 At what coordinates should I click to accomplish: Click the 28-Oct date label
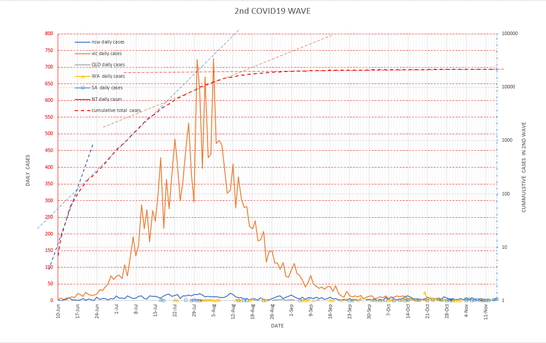(447, 312)
